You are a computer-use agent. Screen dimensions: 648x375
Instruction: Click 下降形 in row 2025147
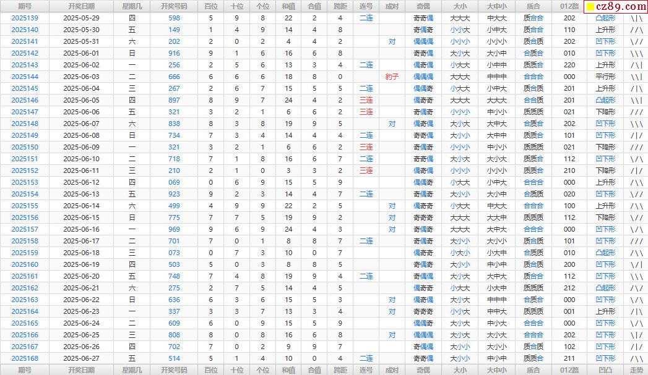(x=605, y=112)
